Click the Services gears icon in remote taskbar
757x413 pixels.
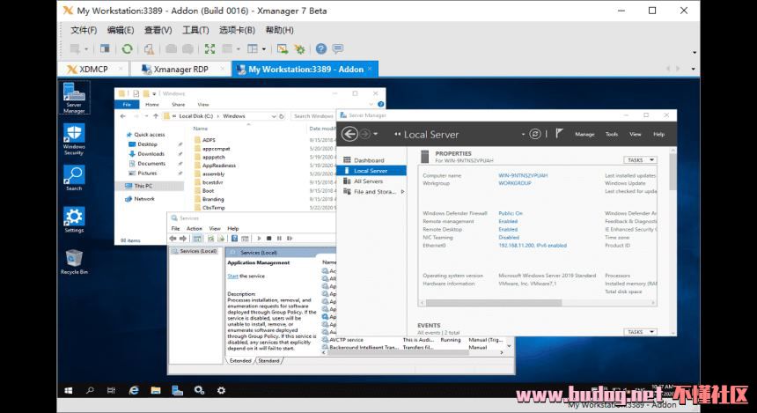(199, 390)
